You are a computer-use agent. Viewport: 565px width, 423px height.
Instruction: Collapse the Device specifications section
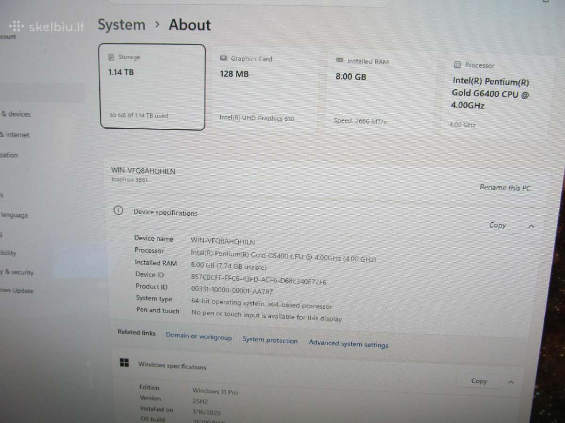tap(531, 227)
